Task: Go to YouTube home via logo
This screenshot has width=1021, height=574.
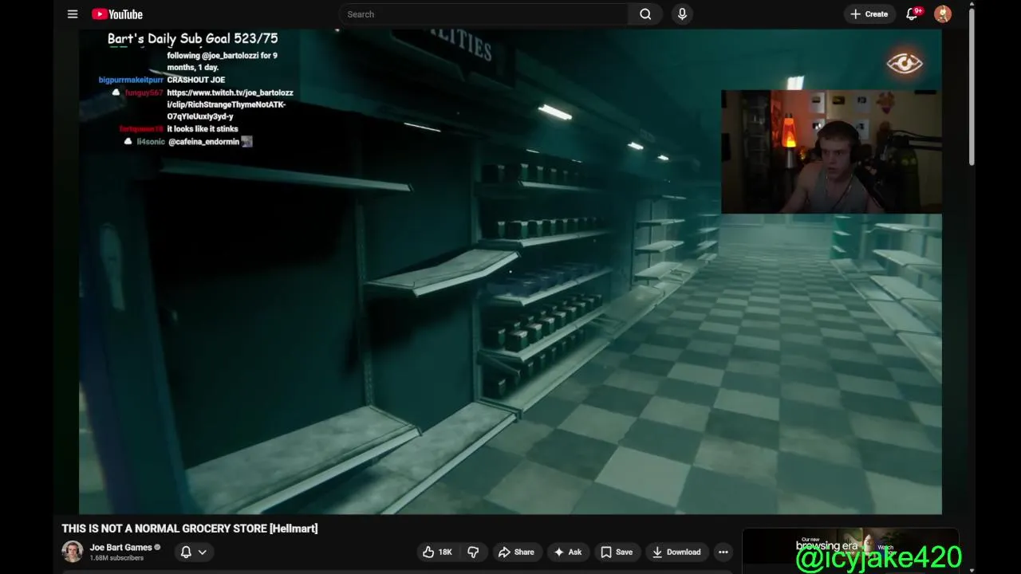Action: coord(117,14)
